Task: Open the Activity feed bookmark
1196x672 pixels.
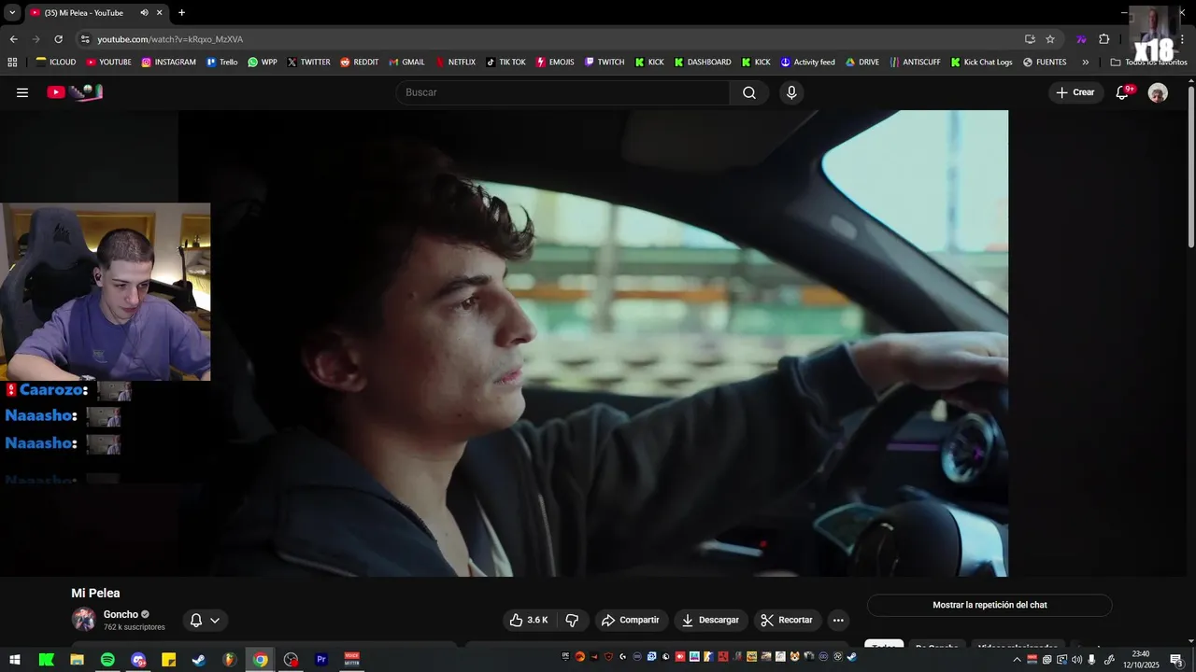Action: pos(808,63)
